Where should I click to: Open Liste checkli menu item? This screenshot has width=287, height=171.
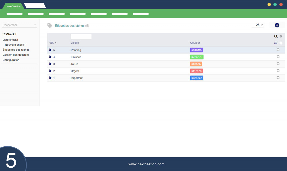point(10,40)
